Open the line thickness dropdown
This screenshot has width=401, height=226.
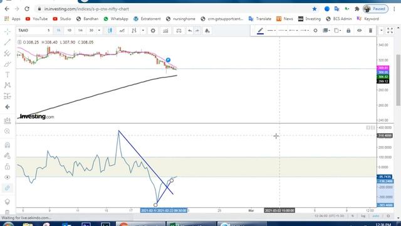[x=283, y=31]
